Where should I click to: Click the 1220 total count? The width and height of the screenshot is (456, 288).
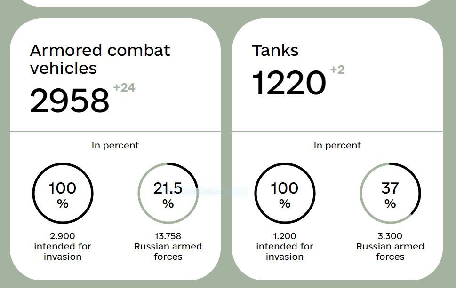289,83
